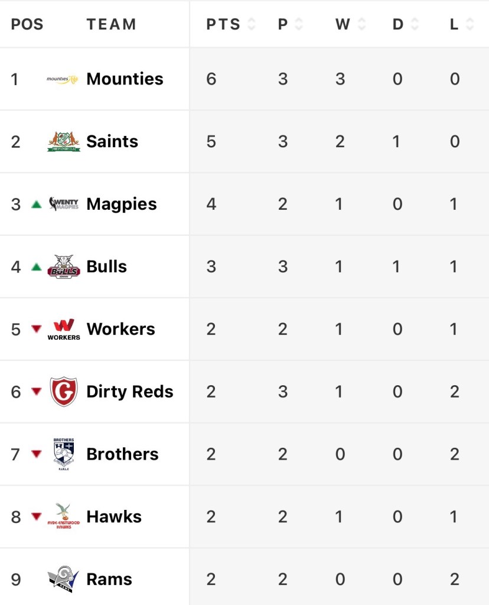The width and height of the screenshot is (489, 605).
Task: Click the Saints team logo
Action: point(63,142)
